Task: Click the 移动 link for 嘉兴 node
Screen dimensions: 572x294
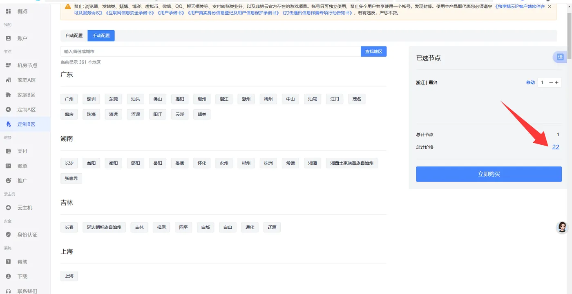Action: tap(530, 82)
